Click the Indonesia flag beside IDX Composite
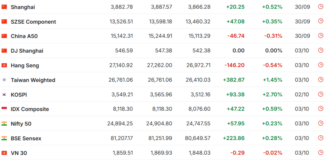Image resolution: width=327 pixels, height=160 pixels. 4,109
